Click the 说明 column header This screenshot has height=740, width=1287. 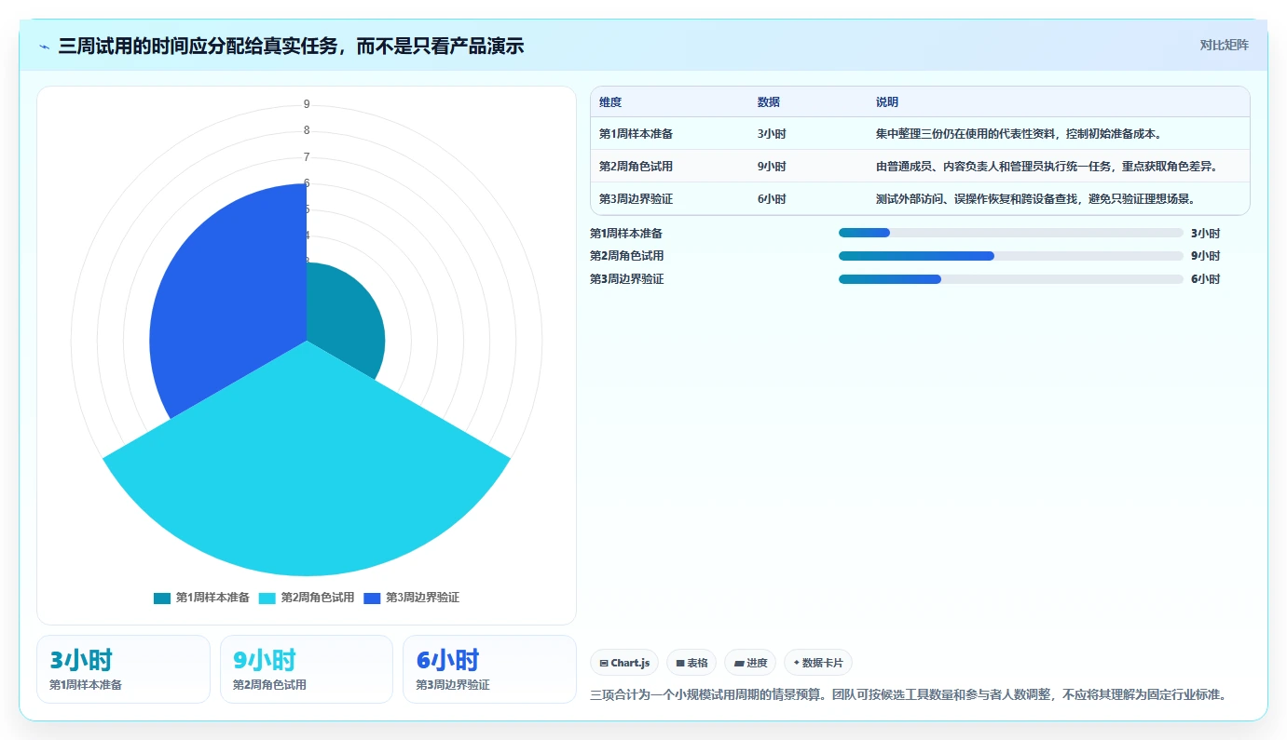tap(887, 102)
